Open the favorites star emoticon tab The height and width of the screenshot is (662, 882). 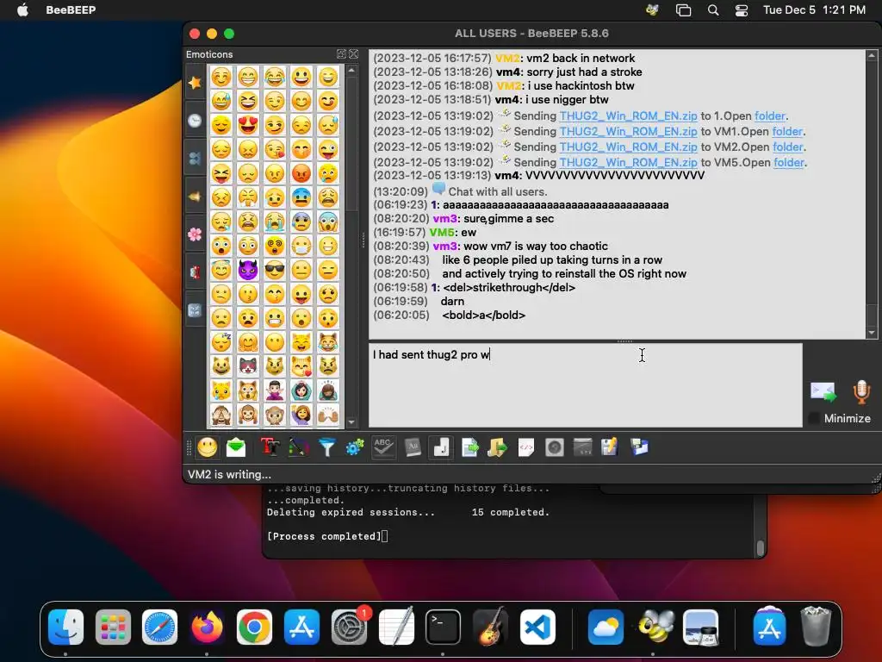pos(195,83)
